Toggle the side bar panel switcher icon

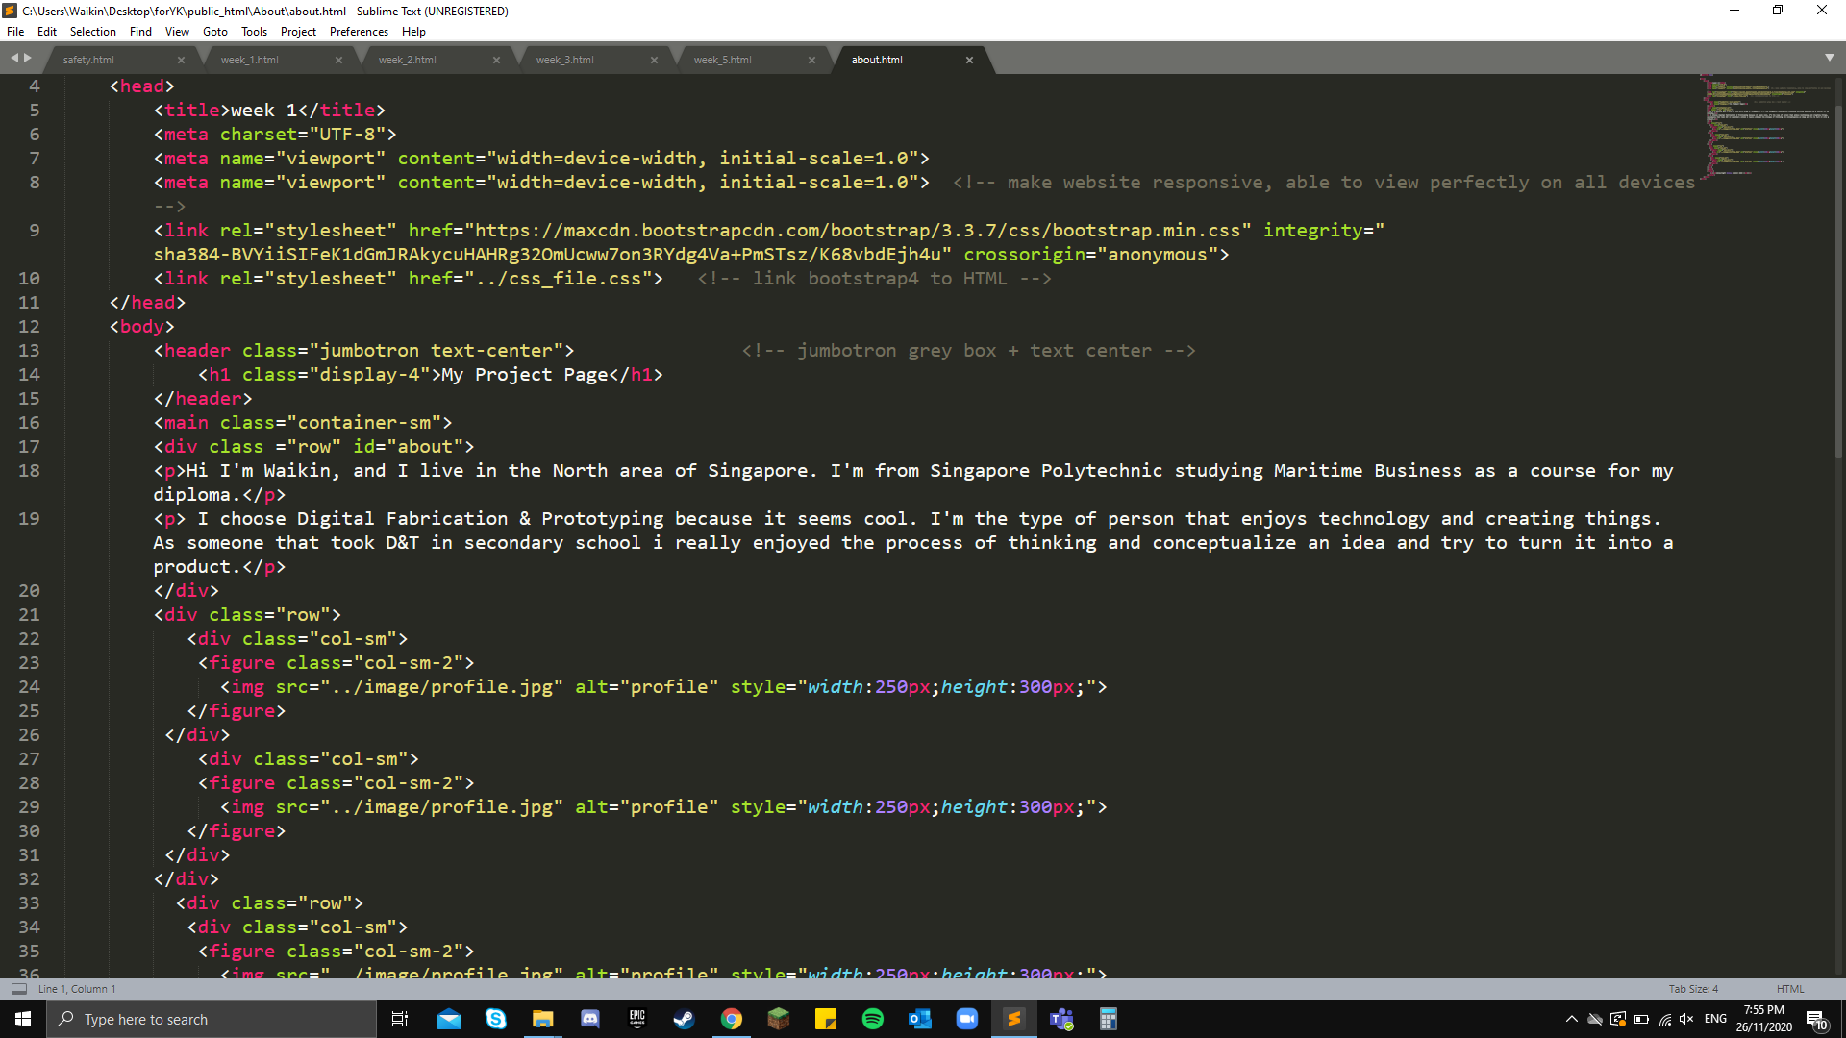pos(19,989)
